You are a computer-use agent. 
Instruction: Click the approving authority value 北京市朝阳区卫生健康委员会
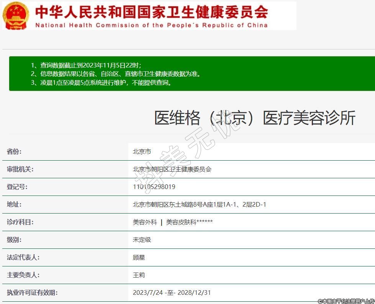(x=172, y=169)
